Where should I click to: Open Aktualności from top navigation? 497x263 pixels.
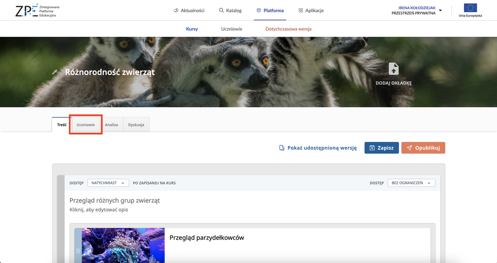(189, 10)
